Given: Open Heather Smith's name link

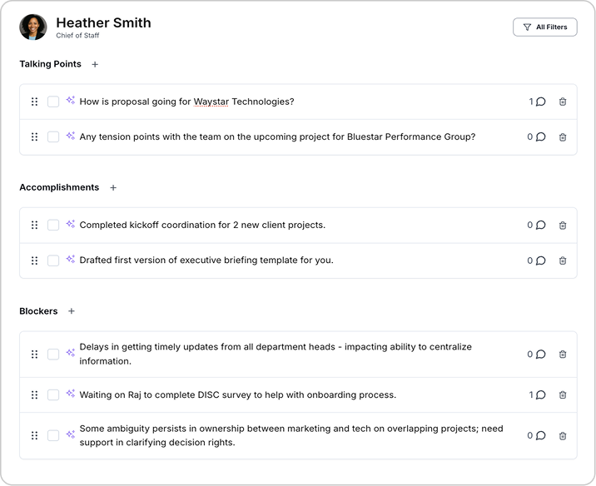Looking at the screenshot, I should point(103,22).
